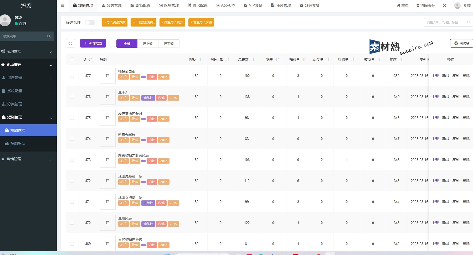473x255 pixels.
Task: Check the row 477 checkbox
Action: click(x=72, y=76)
